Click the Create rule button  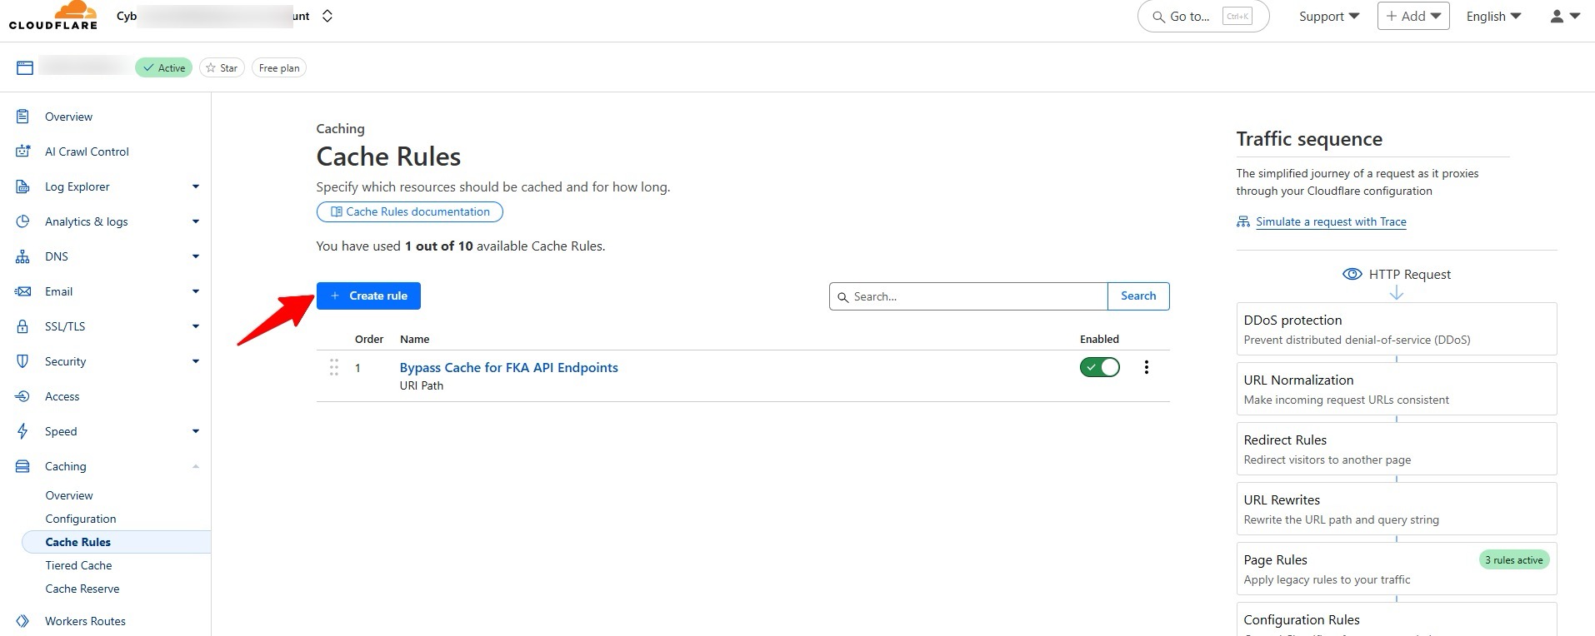point(368,296)
